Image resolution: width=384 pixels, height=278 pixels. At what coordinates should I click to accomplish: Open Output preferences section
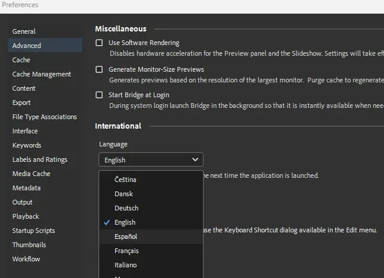pos(45,202)
